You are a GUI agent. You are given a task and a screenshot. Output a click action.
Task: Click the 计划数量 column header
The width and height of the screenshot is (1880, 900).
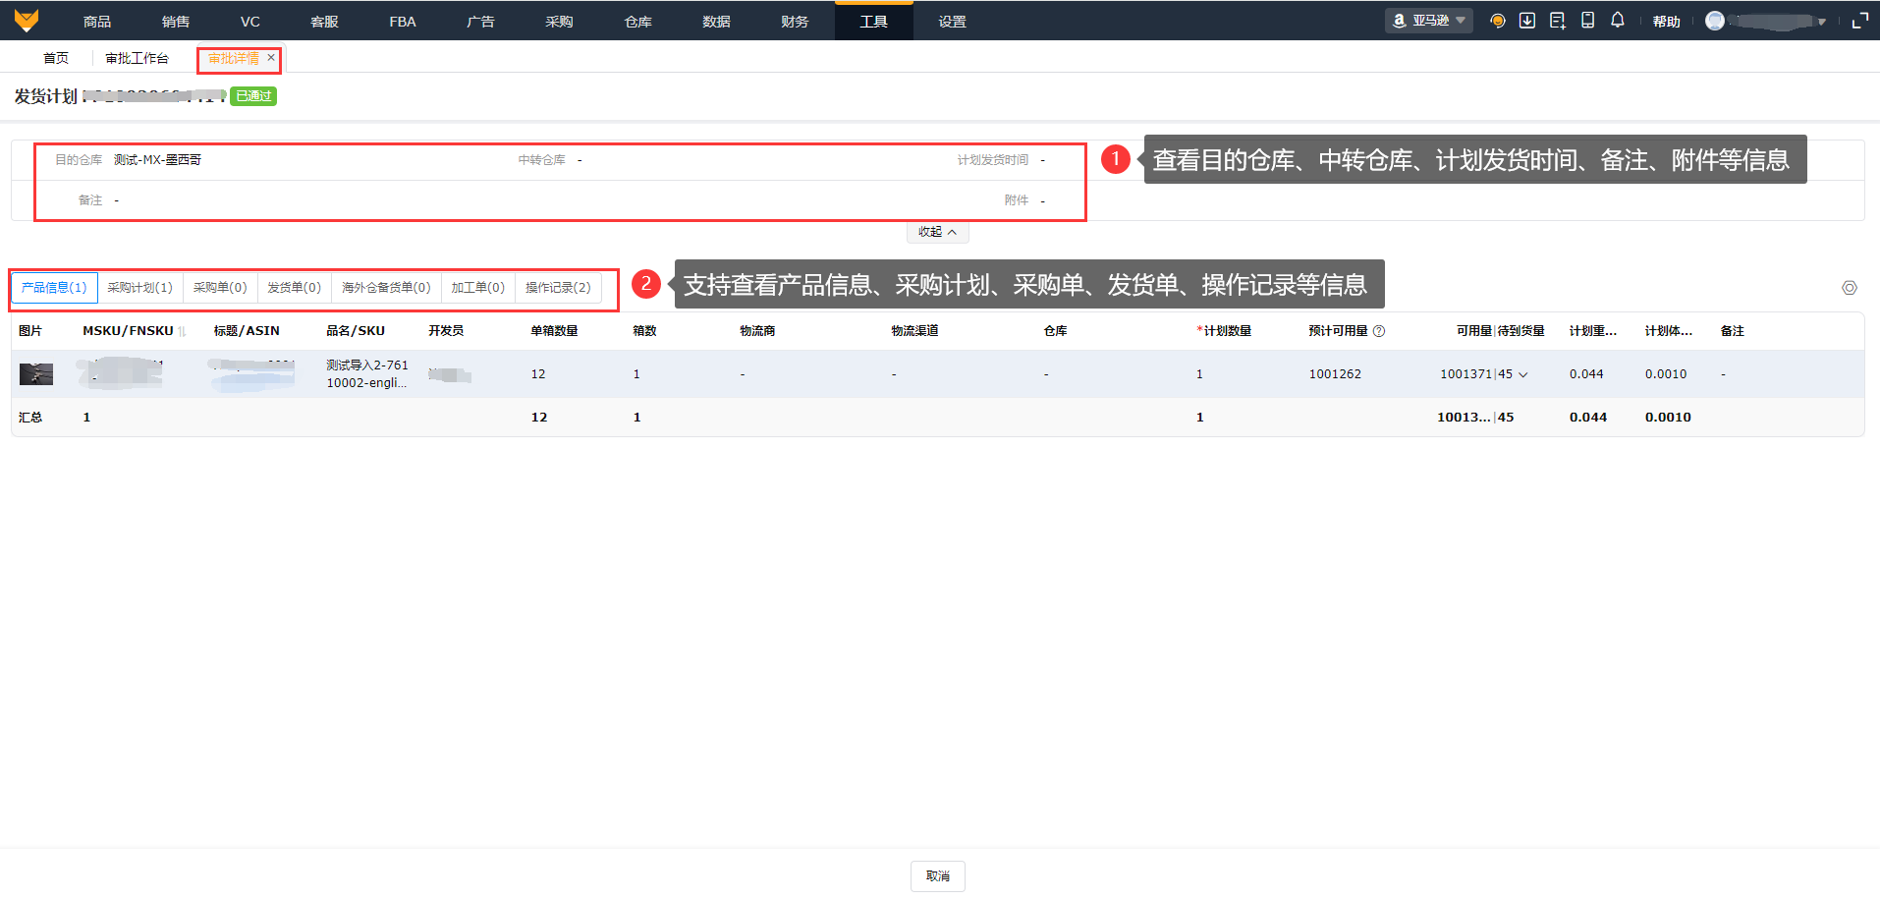1224,331
